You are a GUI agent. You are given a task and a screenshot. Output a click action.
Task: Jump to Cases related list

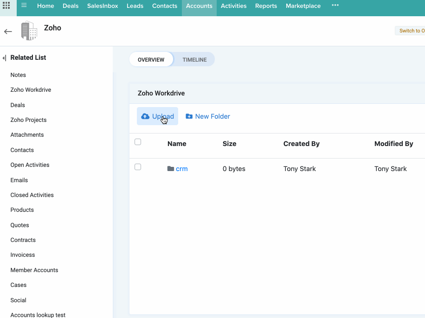(x=19, y=285)
